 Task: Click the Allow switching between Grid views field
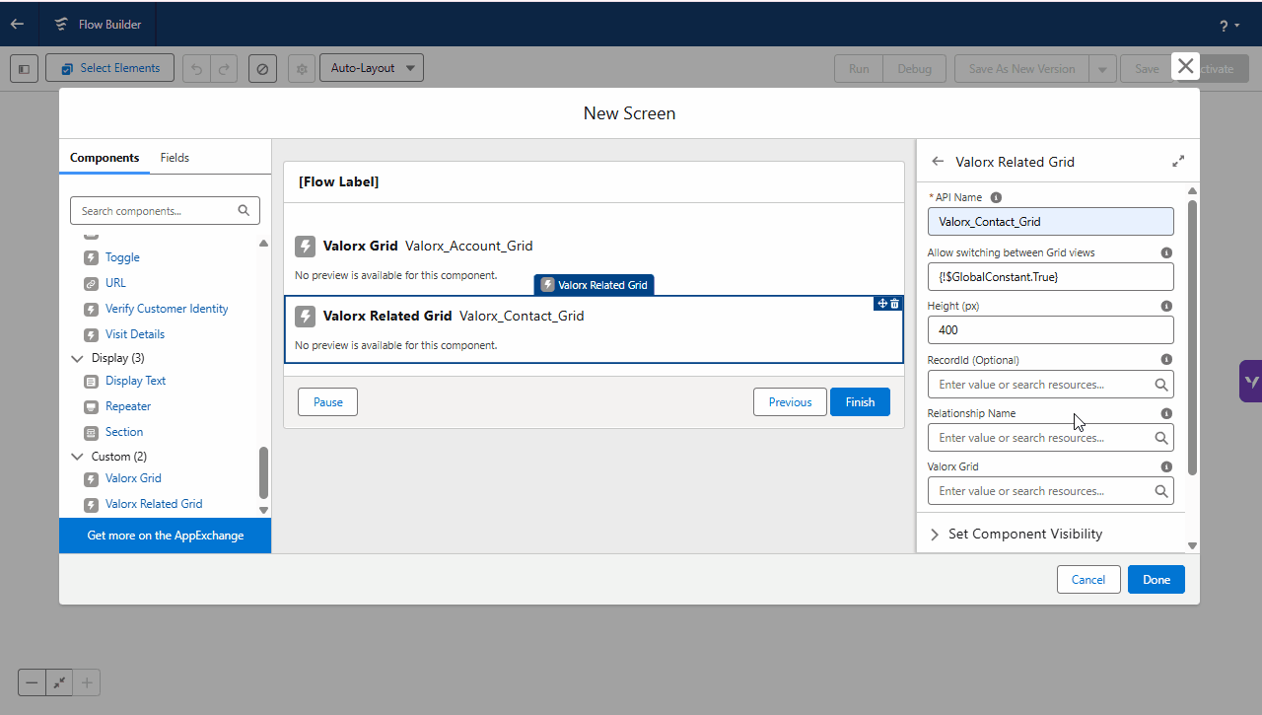tap(1051, 277)
